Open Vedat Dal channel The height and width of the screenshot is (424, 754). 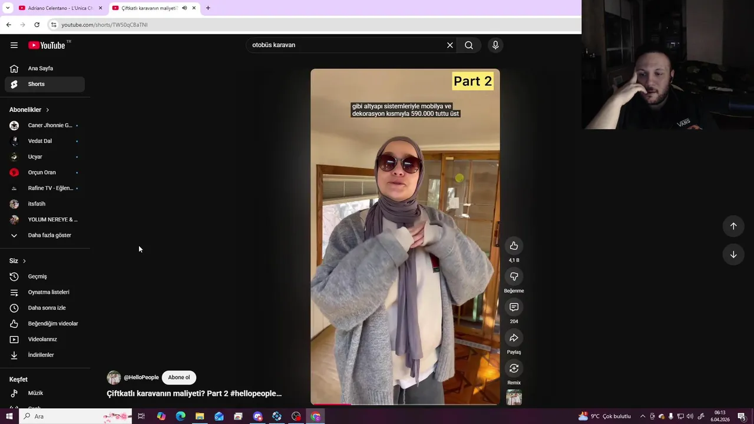point(45,141)
